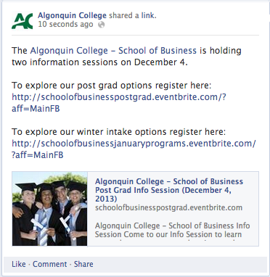Click the graduates photo thumbnail

49,209
